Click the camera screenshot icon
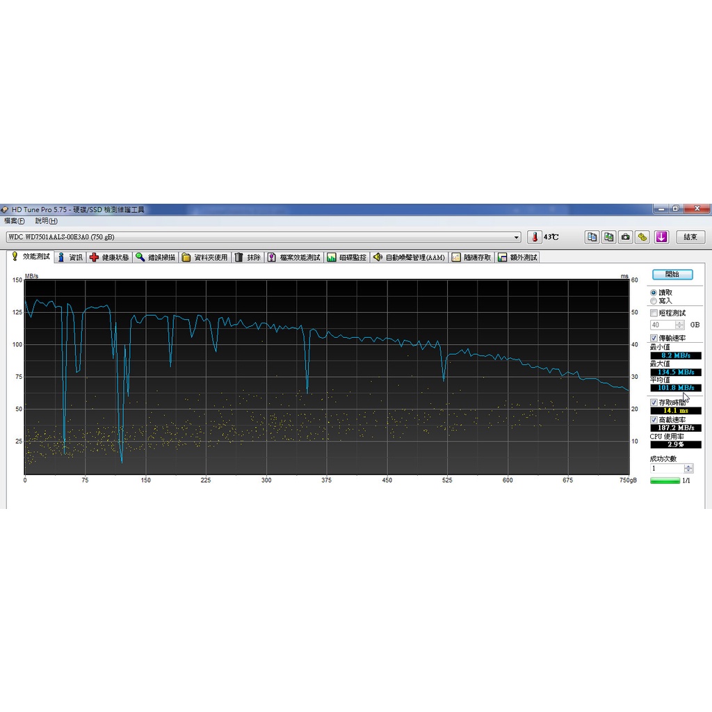This screenshot has height=712, width=712. [x=626, y=237]
